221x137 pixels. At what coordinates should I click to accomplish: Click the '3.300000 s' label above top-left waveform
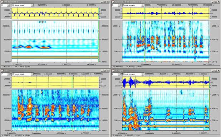[67, 5]
